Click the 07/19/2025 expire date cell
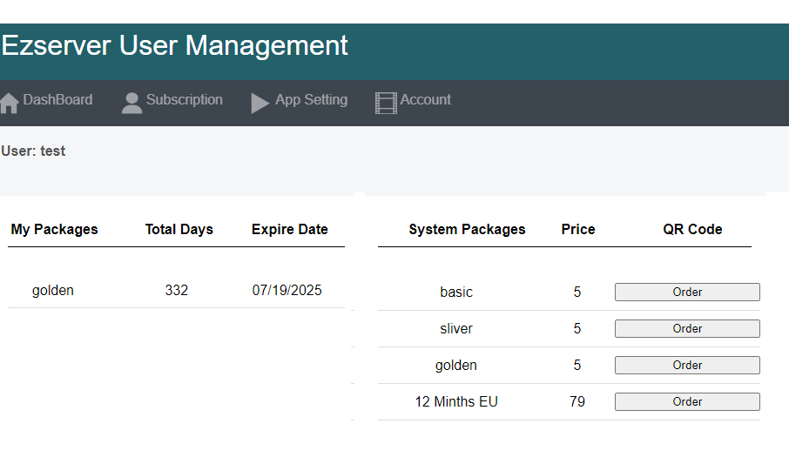Screen dimensions: 789x464 [x=287, y=291]
